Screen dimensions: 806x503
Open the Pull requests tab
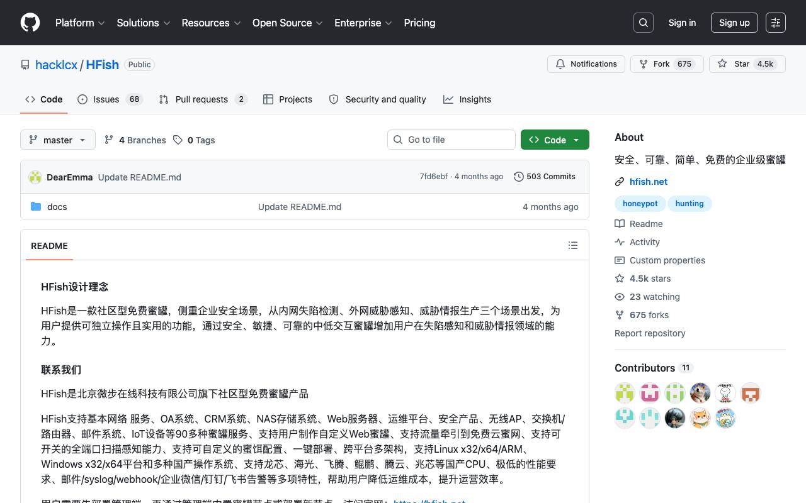(x=203, y=99)
